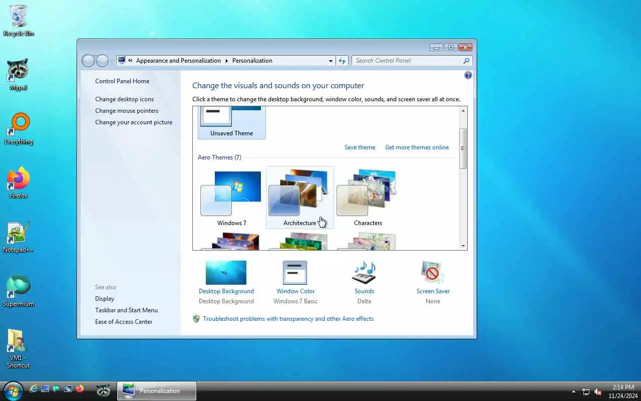Viewport: 641px width, 401px height.
Task: Click Show Desktop icon in quick launch
Action: coord(45,389)
